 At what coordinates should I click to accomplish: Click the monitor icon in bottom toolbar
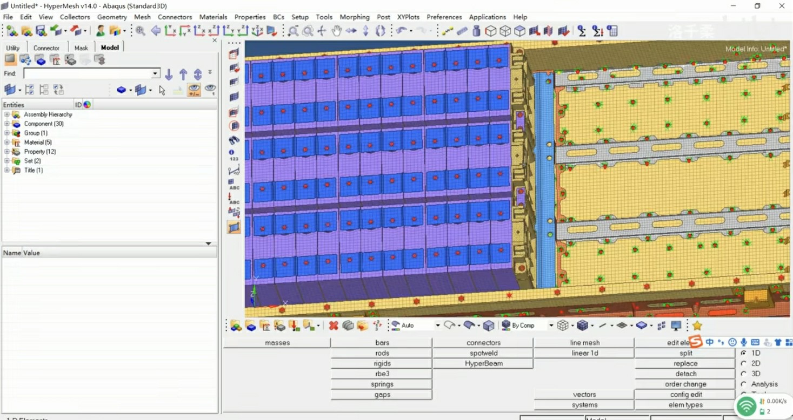point(676,326)
